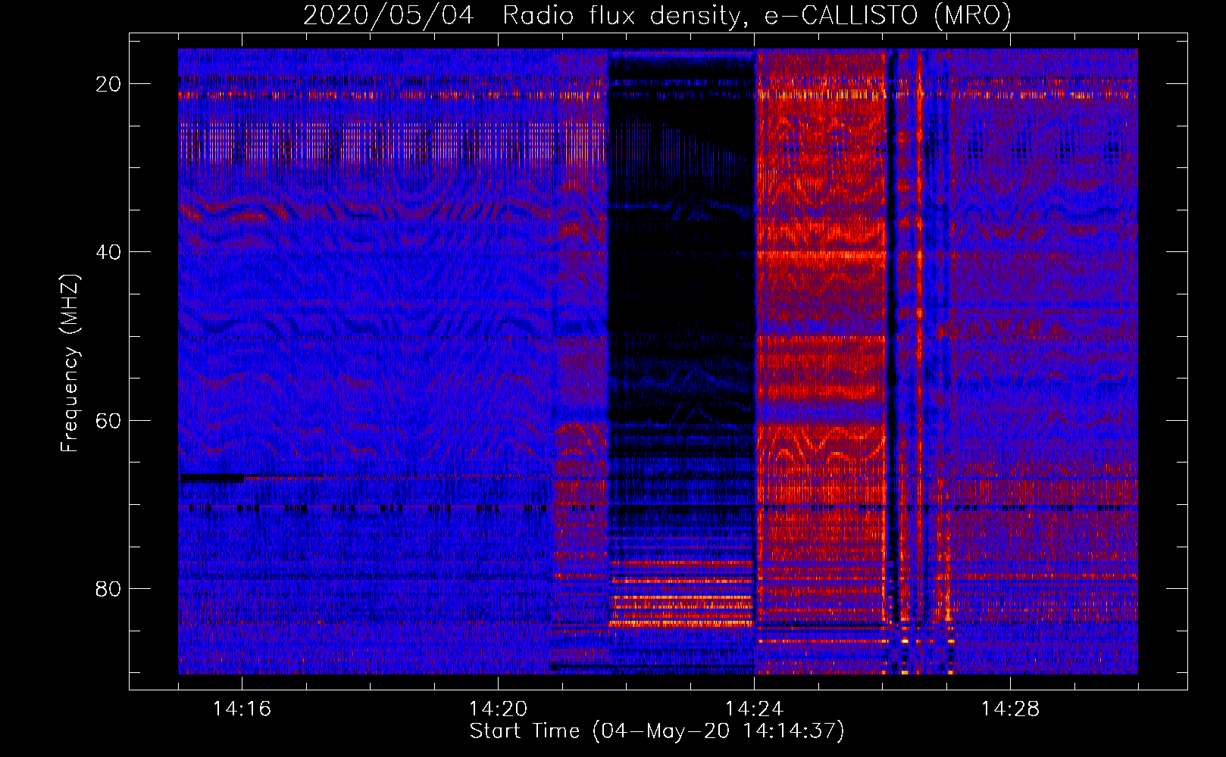
Task: Select the 14:28 time tick label
Action: (1010, 709)
